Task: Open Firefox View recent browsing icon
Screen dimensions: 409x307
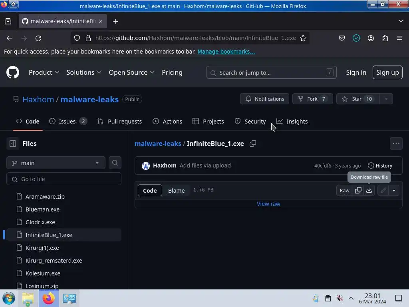Action: 8,22
